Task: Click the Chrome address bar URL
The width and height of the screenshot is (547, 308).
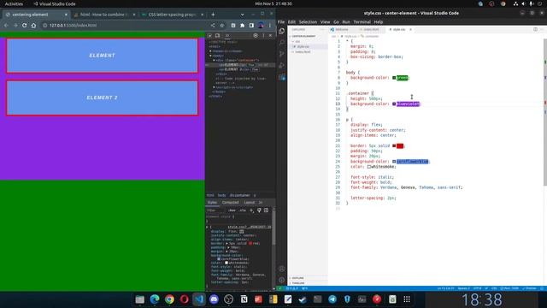Action: click(x=73, y=26)
